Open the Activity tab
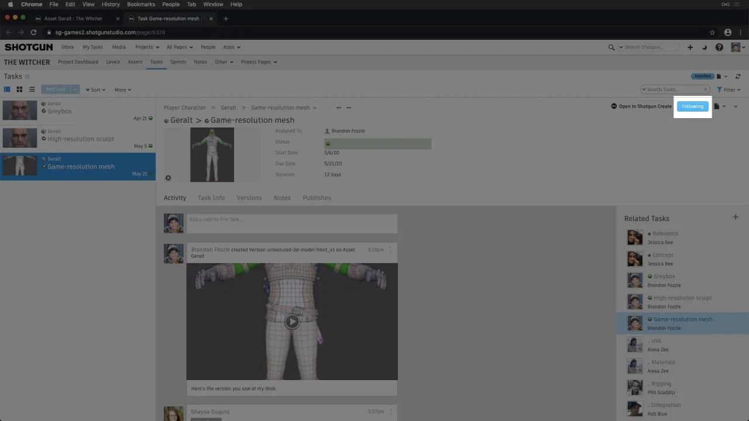 click(175, 198)
